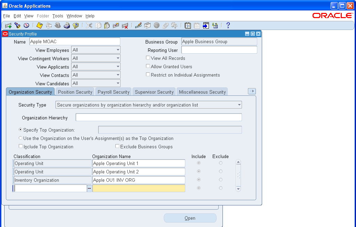Click the Print toolbar icon
Image resolution: width=356 pixels, height=227 pixels.
(67, 25)
